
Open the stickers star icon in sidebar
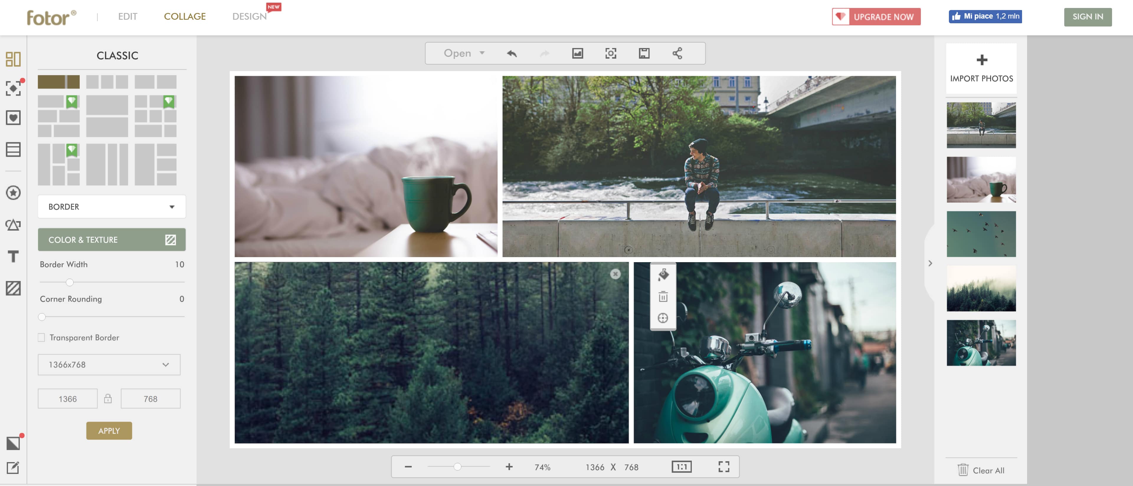tap(13, 192)
